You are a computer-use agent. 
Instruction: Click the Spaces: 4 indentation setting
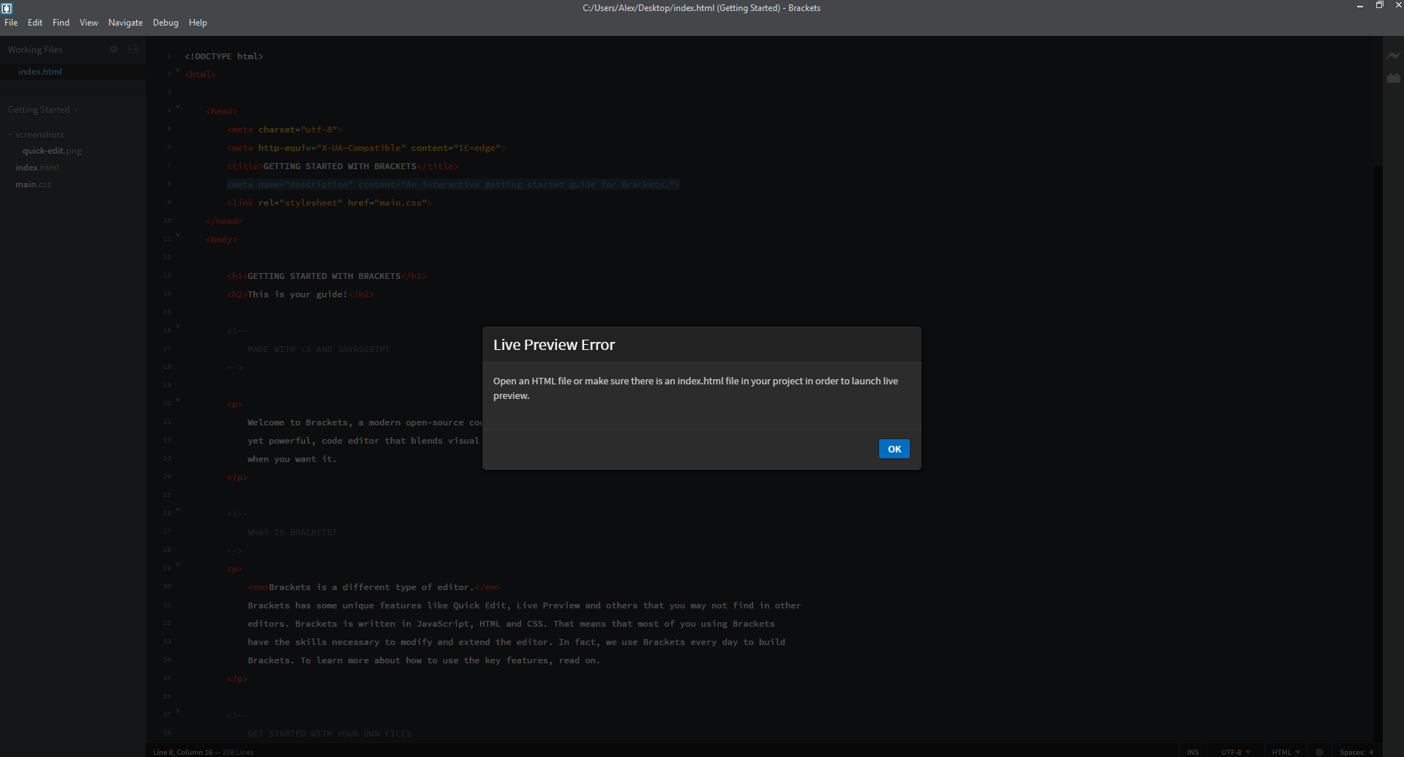pos(1355,752)
